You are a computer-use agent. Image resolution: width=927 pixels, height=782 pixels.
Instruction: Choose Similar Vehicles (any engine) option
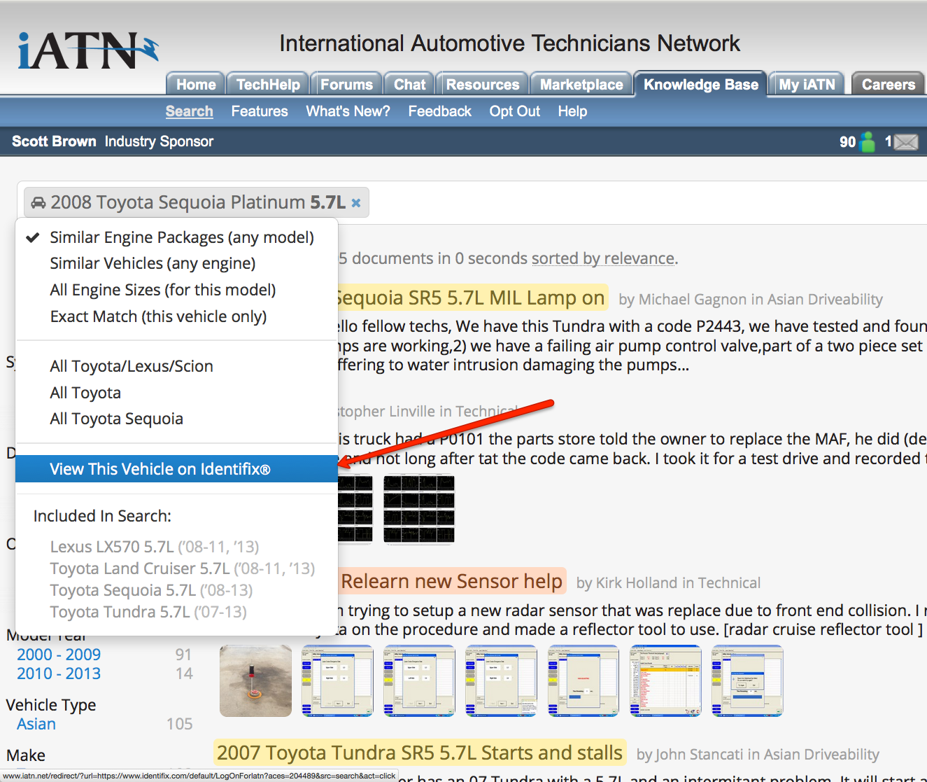point(153,263)
